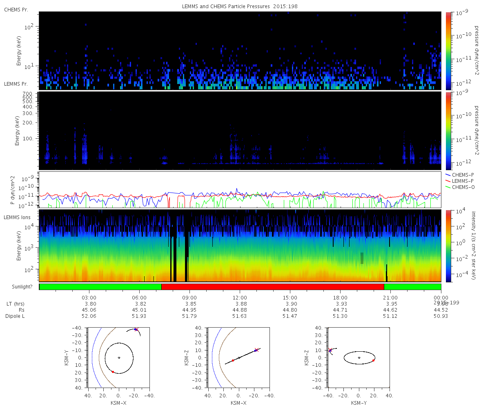Click the 'LT (hrs)' row label
The height and width of the screenshot is (408, 490).
tap(15, 304)
